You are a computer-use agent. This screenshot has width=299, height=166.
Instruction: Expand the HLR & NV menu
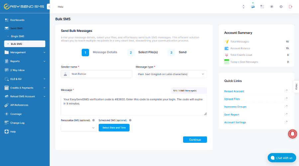point(25,79)
